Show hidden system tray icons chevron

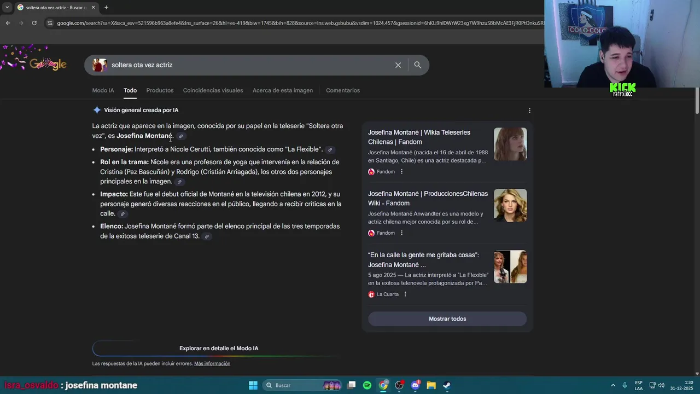click(x=613, y=385)
